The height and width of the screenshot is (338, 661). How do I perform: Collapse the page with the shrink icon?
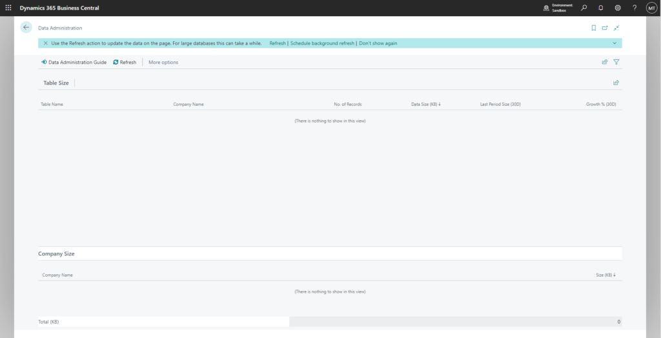[616, 28]
